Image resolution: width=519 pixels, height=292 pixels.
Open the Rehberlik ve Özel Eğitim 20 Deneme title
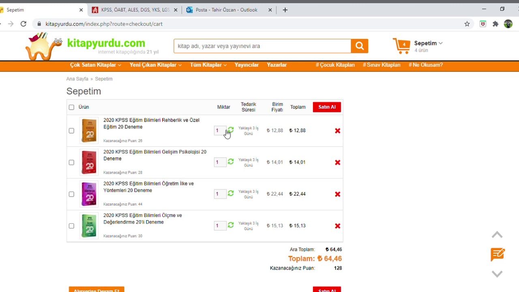pos(151,123)
